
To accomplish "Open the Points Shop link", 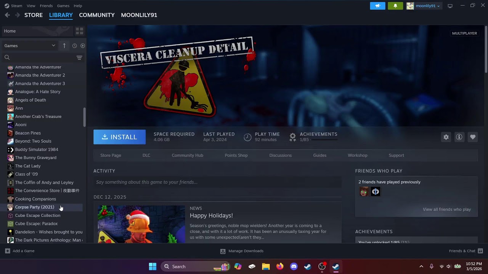I will [236, 155].
